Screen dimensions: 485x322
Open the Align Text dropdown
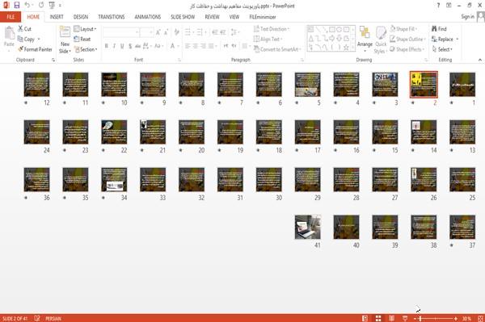tap(268, 40)
